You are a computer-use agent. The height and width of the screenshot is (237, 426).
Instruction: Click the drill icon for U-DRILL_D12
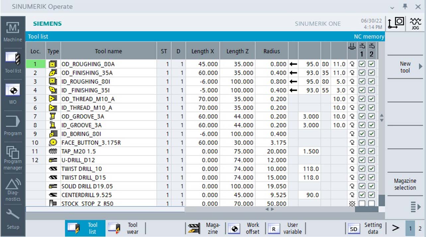pos(52,160)
